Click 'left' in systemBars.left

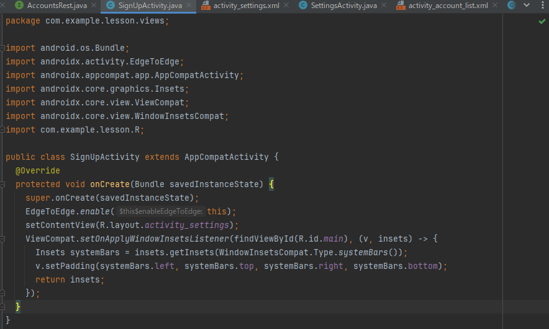(x=164, y=266)
